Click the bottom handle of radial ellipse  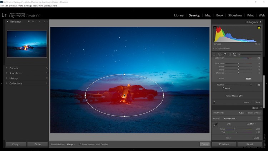coord(124,116)
